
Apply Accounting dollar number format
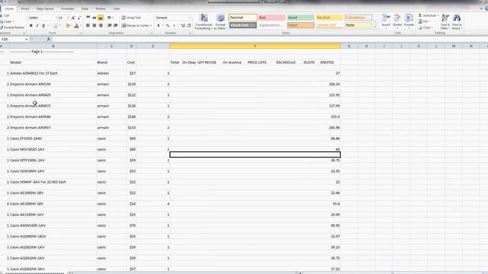(x=159, y=25)
